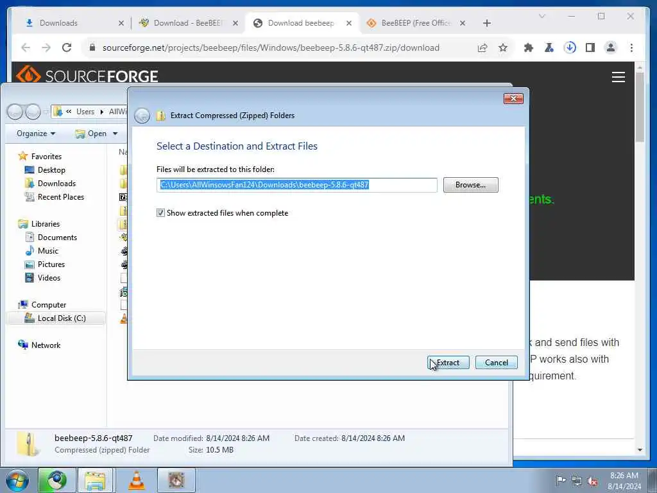Screen dimensions: 657x493
Task: Select Recent Places in Explorer sidebar
Action: tap(61, 196)
